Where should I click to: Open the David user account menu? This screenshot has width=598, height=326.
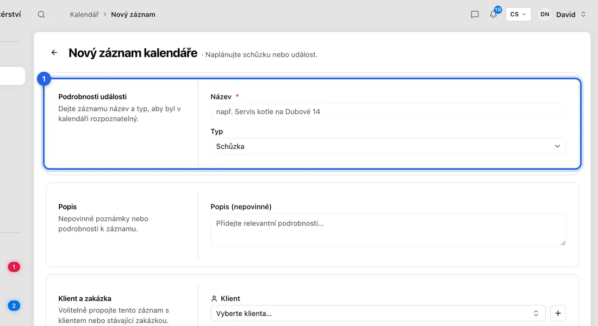[x=563, y=15]
